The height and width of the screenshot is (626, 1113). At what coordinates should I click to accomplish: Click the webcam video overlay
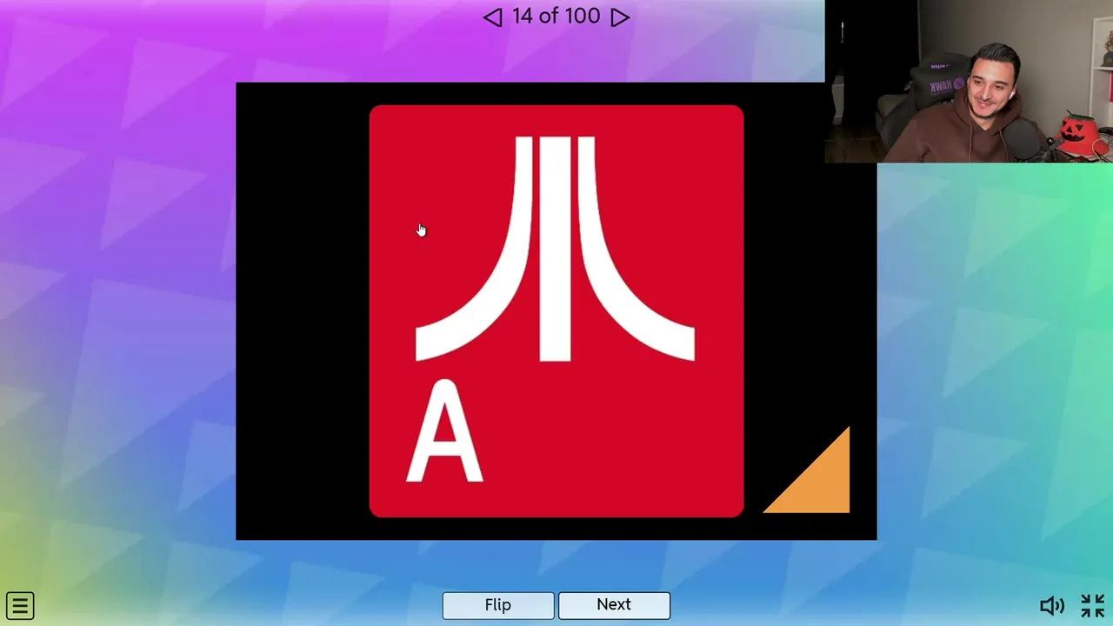[969, 82]
